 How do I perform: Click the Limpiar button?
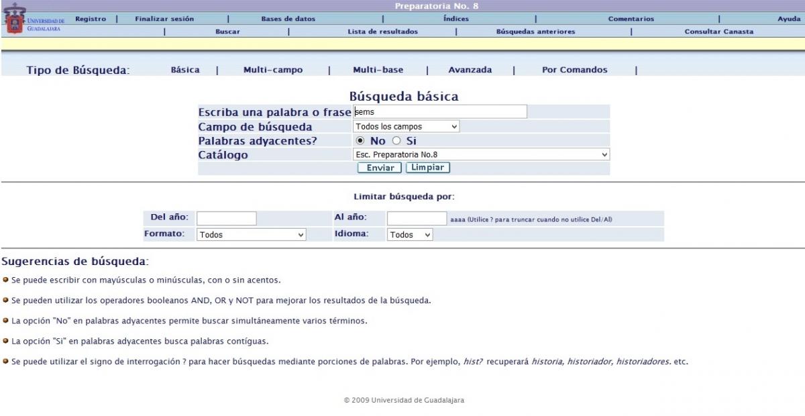point(427,168)
